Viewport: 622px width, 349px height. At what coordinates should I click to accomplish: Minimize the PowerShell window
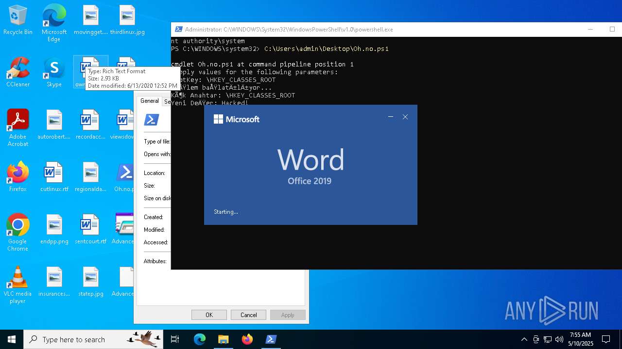(x=590, y=29)
